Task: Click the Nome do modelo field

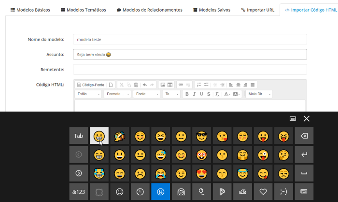Action: [x=190, y=40]
